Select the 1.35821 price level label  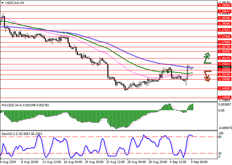[x=225, y=64]
